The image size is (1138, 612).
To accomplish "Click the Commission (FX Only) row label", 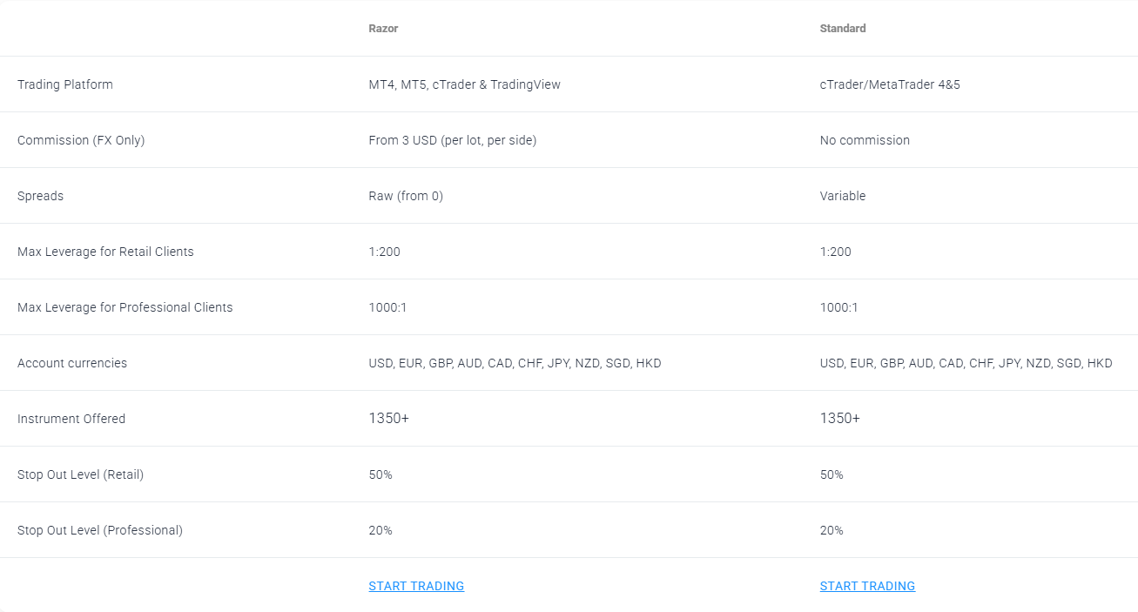I will coord(81,140).
